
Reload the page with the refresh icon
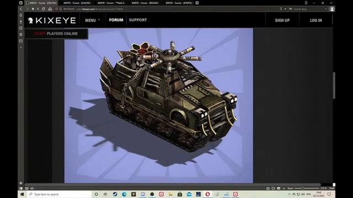44,9
